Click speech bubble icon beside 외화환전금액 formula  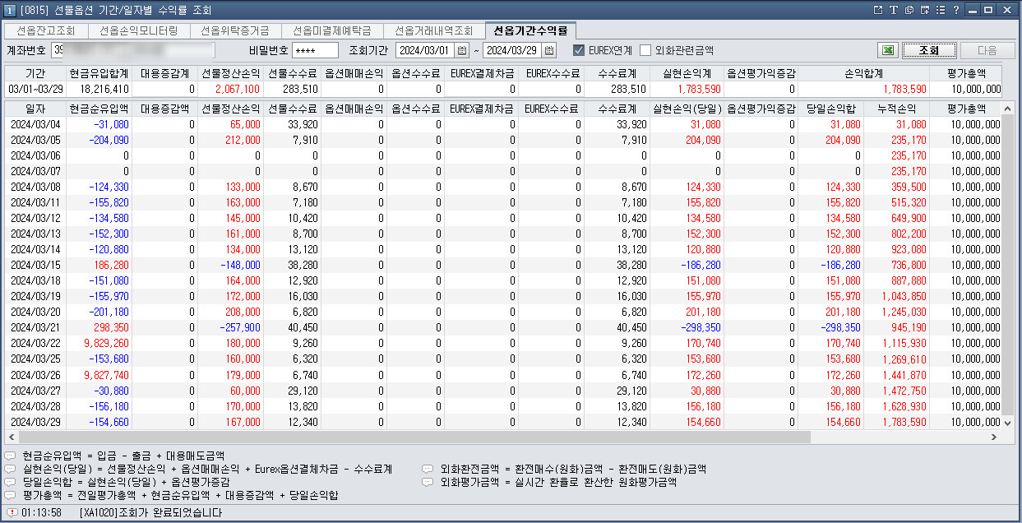(428, 469)
